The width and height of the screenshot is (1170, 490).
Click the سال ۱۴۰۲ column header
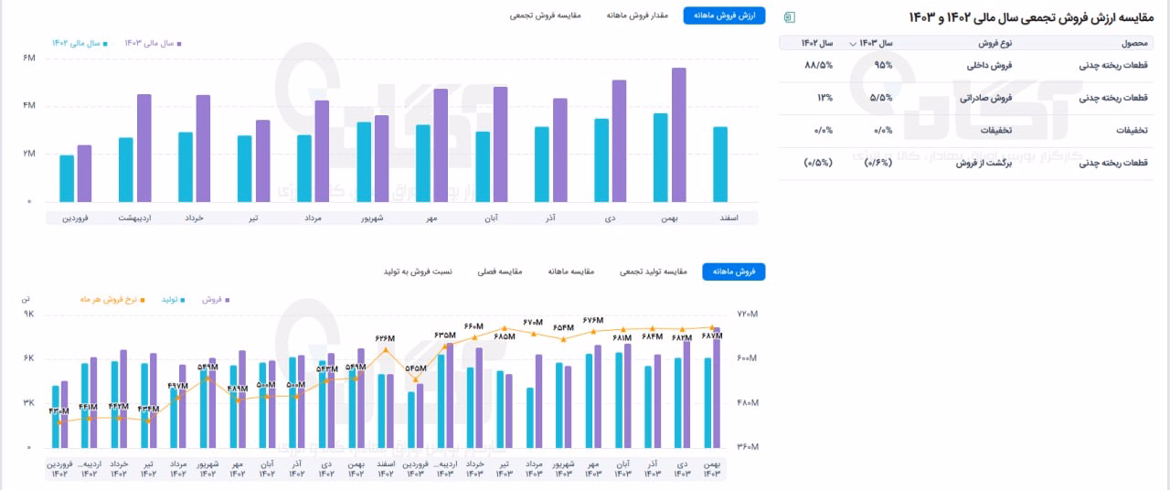(817, 43)
